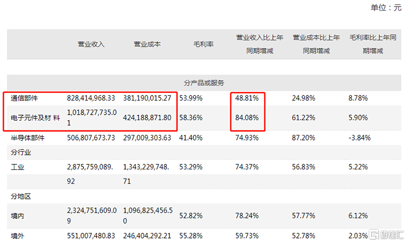Select the 分行业 section label
The image size is (407, 243).
21,152
